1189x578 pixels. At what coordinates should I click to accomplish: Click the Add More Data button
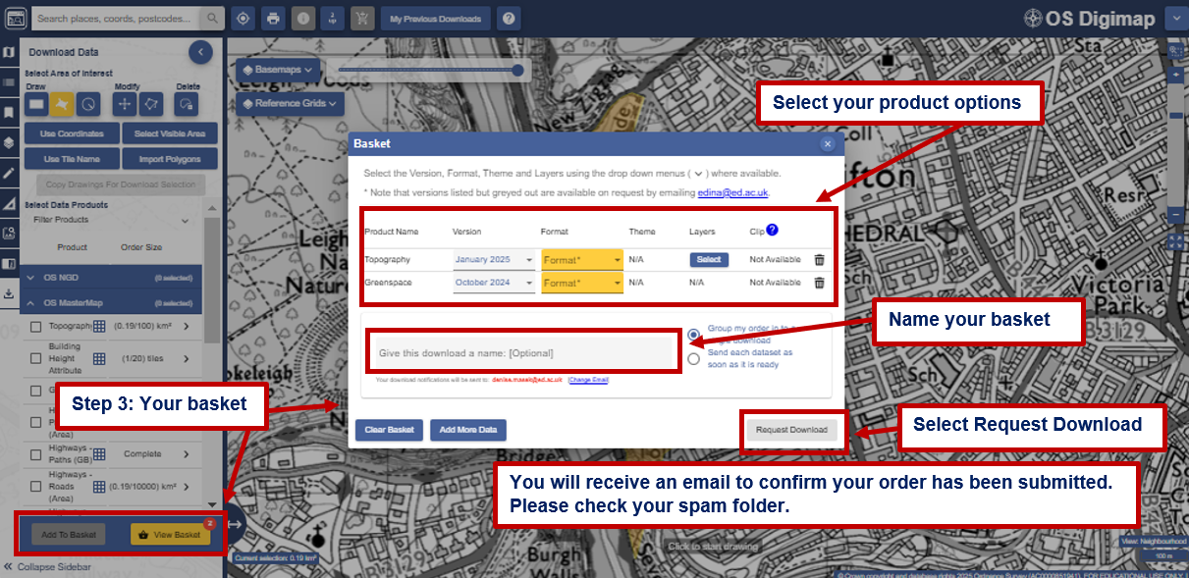point(467,430)
